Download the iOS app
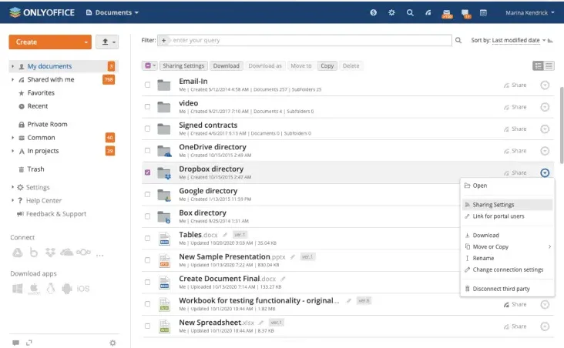 coord(83,289)
